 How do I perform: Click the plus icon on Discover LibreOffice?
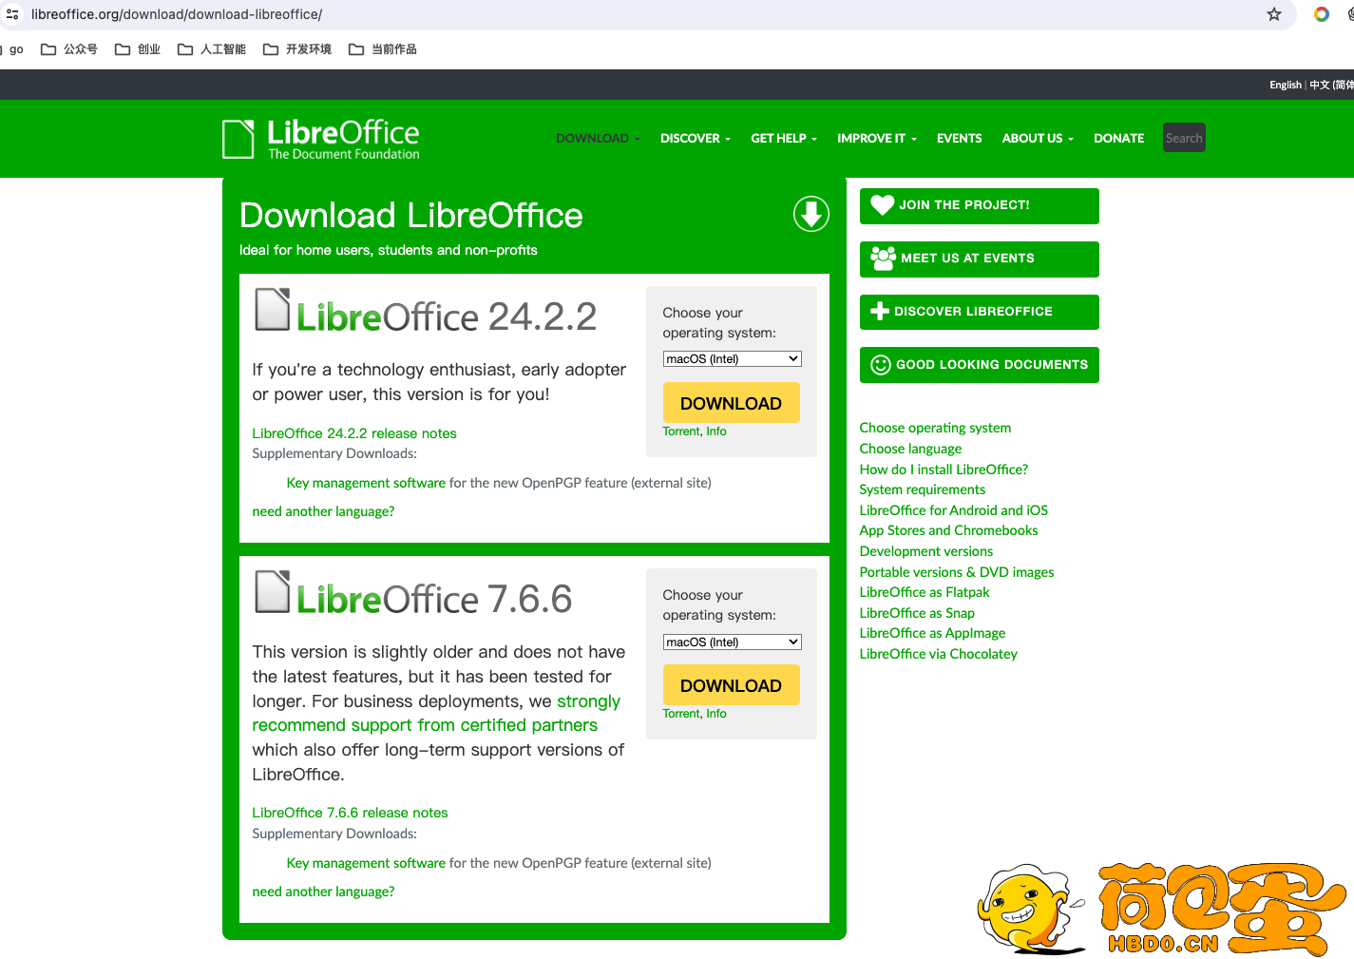pos(880,311)
